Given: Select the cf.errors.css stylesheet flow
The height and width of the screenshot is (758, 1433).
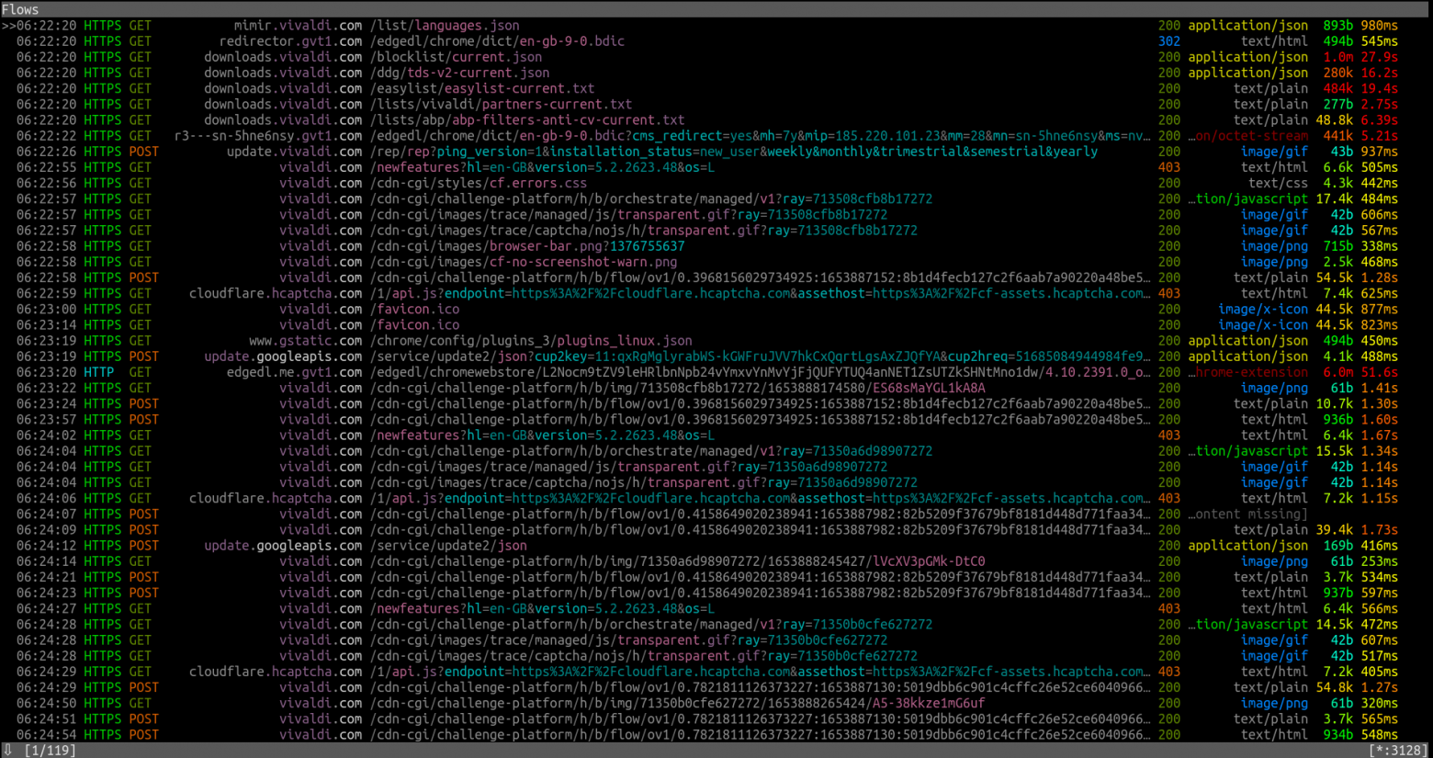Looking at the screenshot, I should tap(716, 183).
